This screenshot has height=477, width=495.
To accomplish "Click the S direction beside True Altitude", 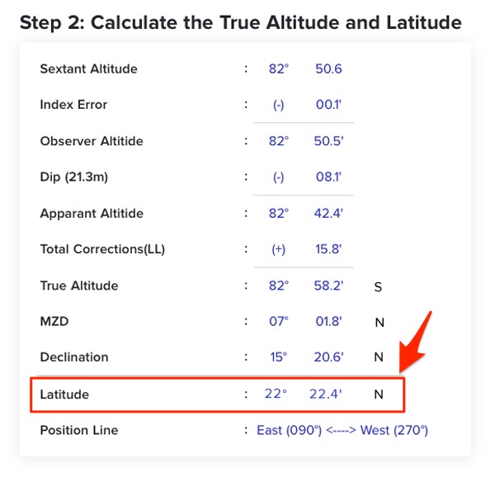I will pos(379,286).
